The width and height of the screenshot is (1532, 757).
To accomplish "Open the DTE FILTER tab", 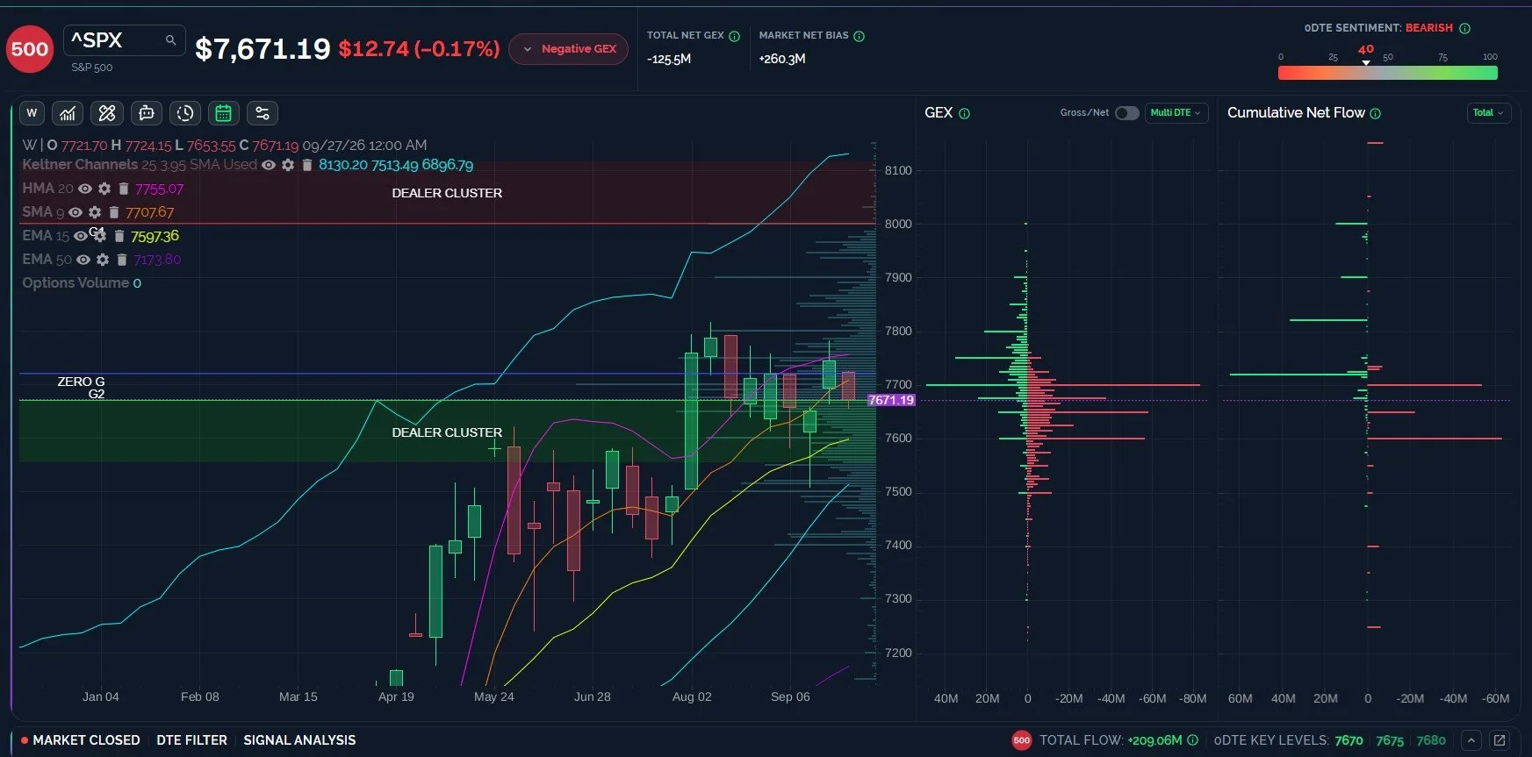I will [x=191, y=740].
